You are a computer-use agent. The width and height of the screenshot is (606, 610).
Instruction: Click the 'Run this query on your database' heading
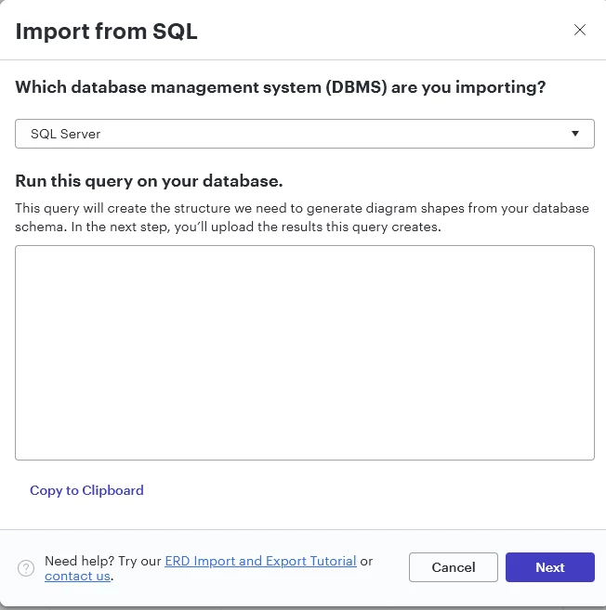149,181
